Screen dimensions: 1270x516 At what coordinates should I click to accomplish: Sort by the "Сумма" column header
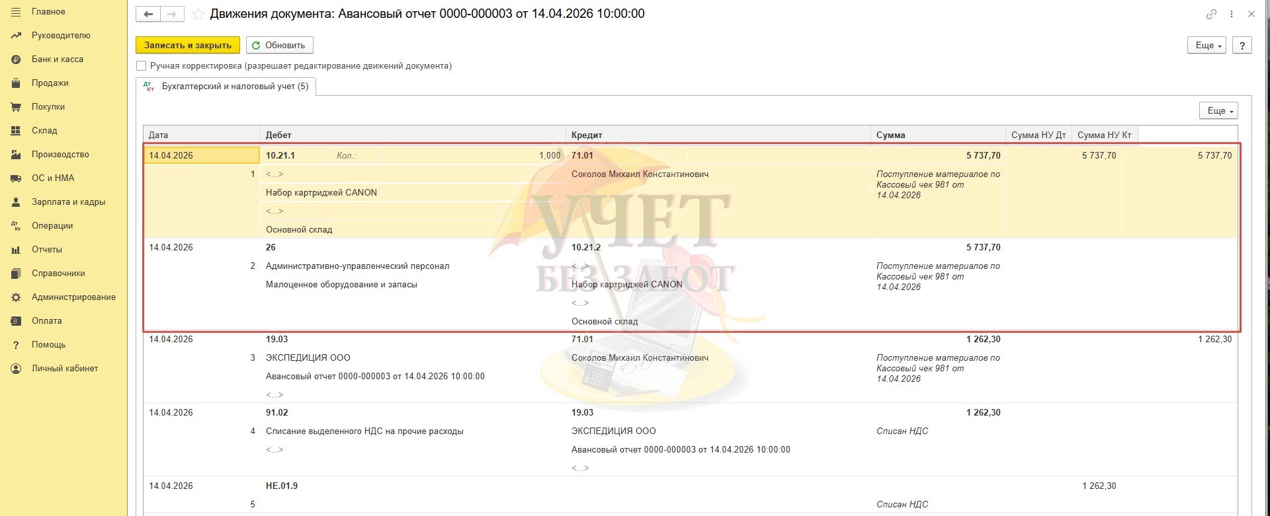(x=890, y=135)
